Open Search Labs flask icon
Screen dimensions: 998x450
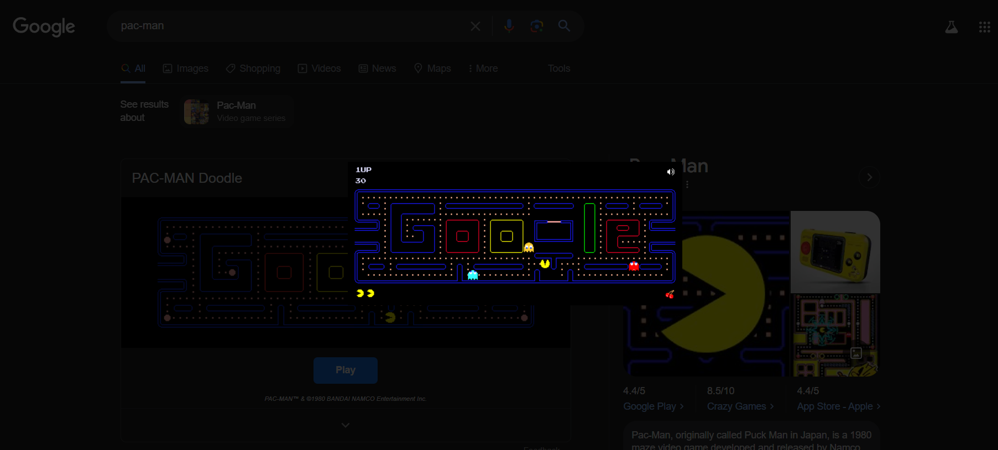(951, 27)
